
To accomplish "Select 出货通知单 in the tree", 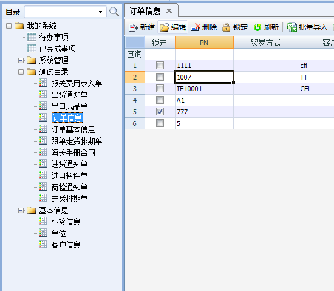I will click(x=69, y=95).
